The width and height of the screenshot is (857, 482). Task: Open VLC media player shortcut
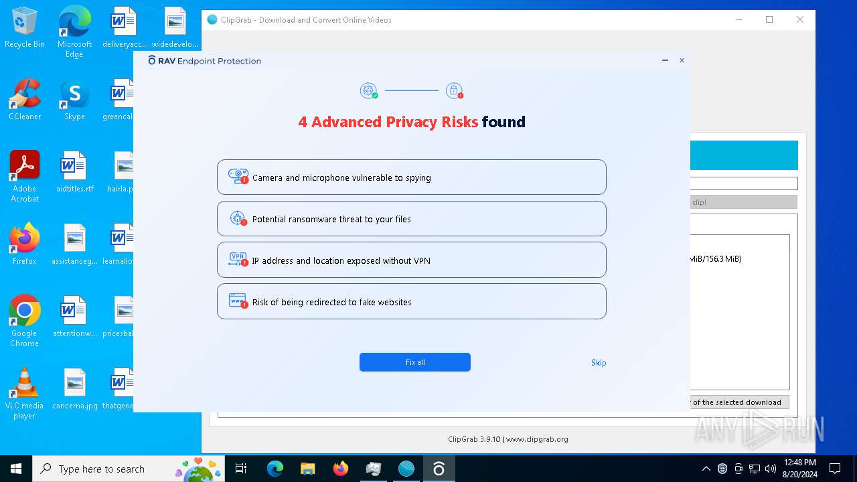(25, 394)
